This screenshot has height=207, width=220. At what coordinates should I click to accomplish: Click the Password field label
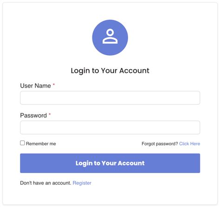coord(33,116)
